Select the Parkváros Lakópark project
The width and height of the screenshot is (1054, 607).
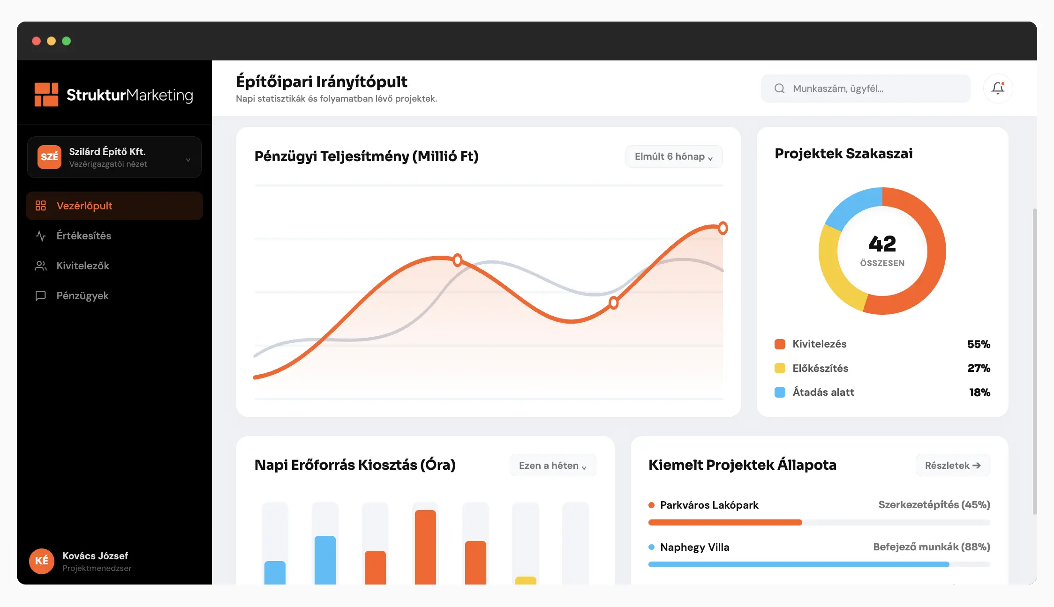(x=709, y=505)
